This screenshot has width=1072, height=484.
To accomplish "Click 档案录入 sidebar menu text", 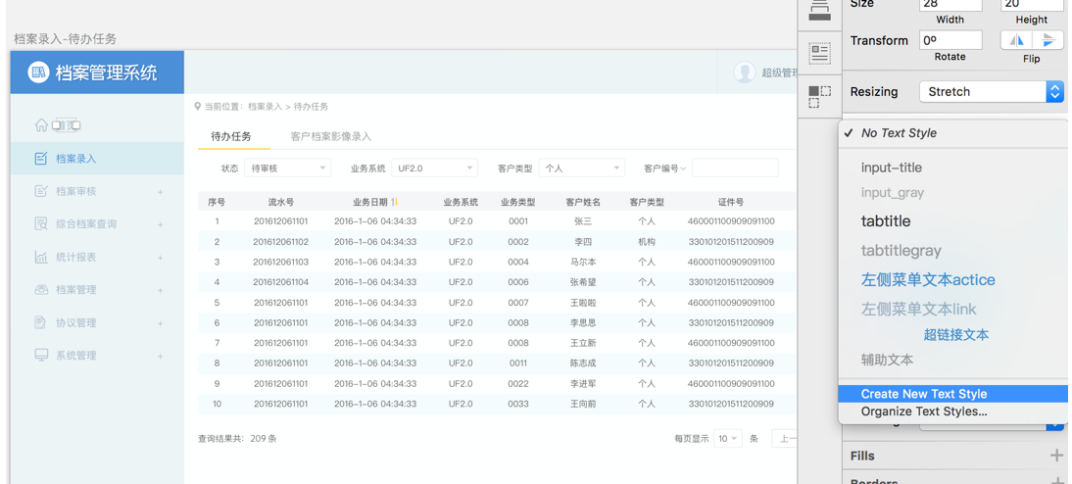I will 75,159.
